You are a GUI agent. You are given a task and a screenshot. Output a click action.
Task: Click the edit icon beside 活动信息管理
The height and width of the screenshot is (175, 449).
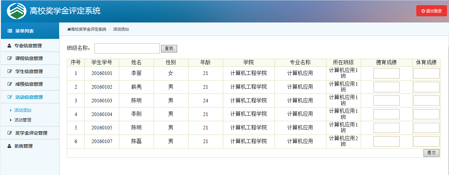pos(10,97)
